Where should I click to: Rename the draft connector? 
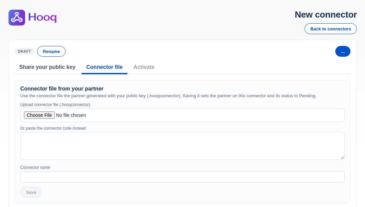51,51
